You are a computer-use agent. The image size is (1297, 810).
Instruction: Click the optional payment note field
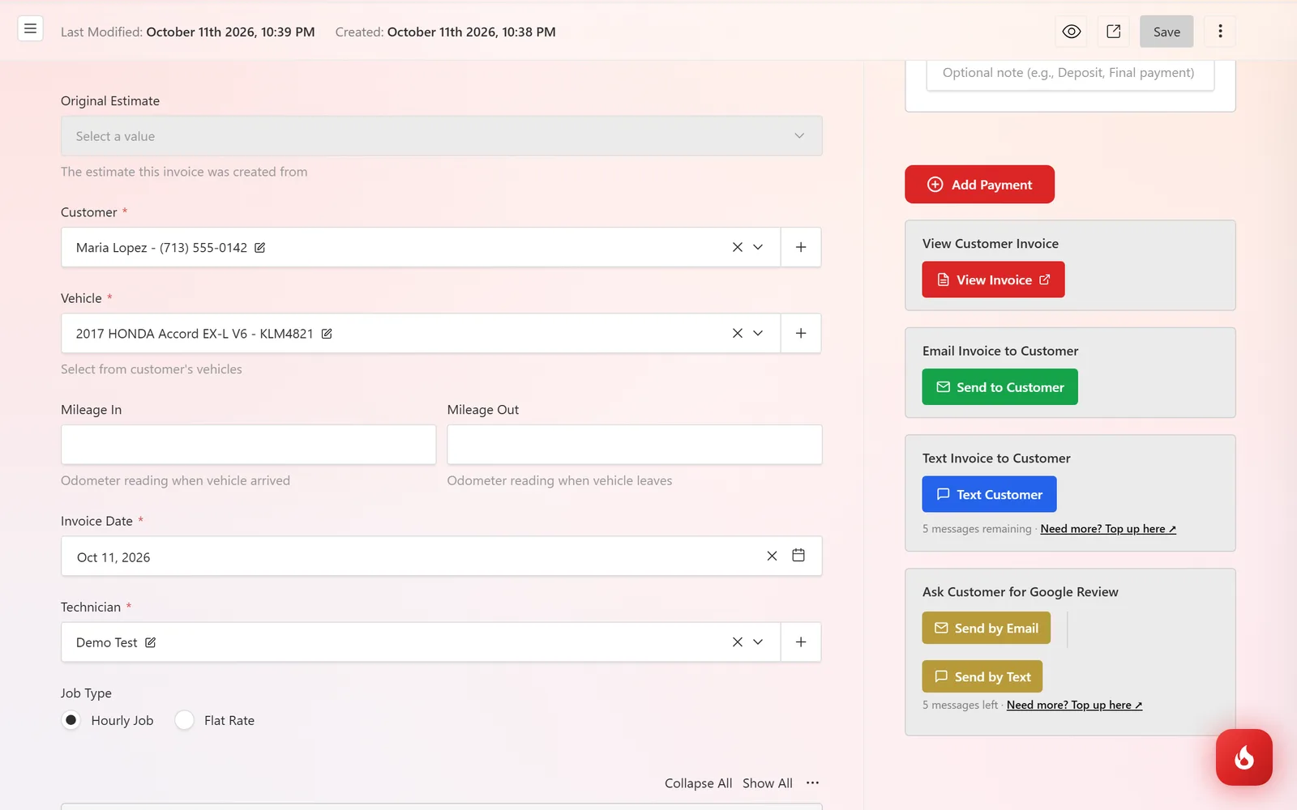click(x=1070, y=75)
